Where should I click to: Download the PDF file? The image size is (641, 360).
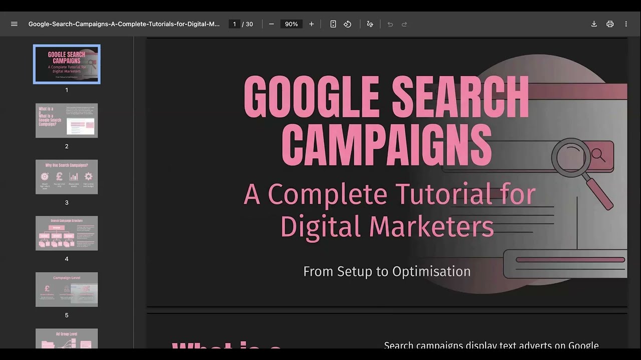coord(594,24)
